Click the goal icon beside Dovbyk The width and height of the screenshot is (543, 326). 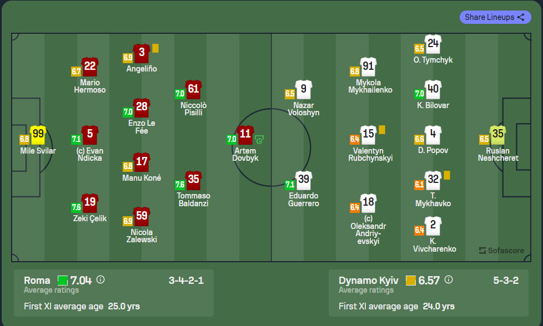coord(259,140)
